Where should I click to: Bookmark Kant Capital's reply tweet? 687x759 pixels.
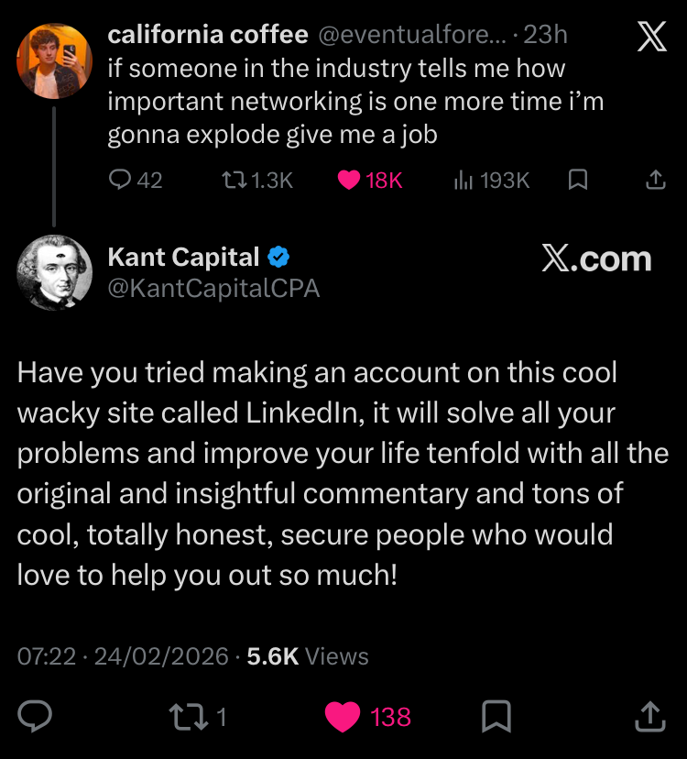tap(496, 716)
